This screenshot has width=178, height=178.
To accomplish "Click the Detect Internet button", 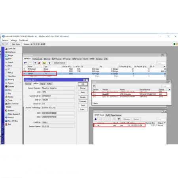I will point(59,63).
